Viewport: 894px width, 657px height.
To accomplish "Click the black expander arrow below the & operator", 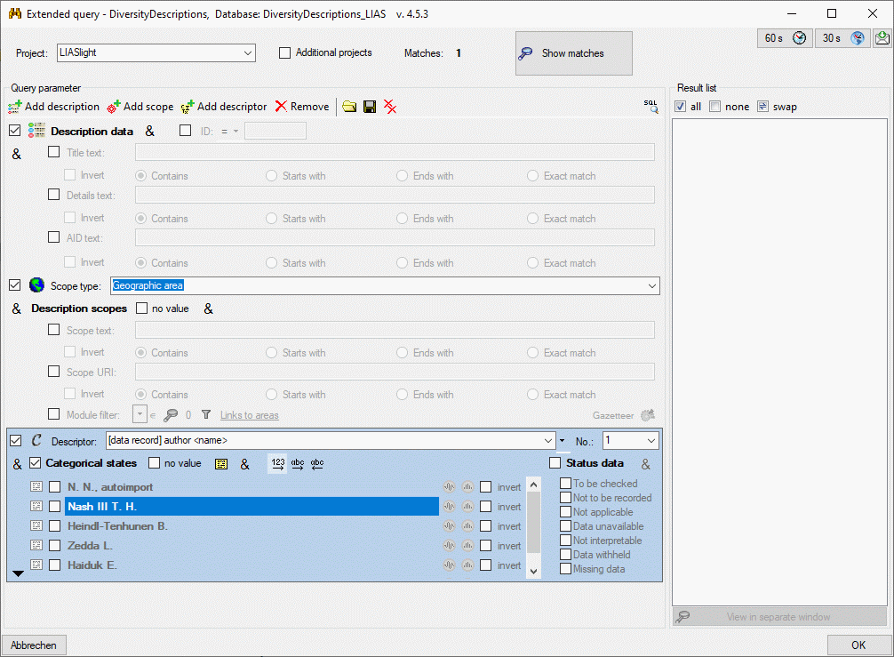I will click(19, 573).
